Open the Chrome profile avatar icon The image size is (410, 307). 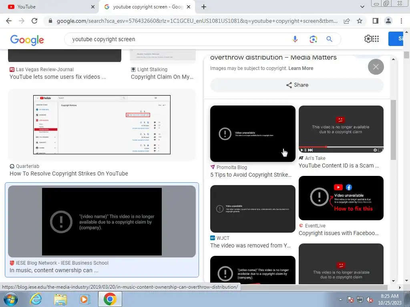[388, 21]
